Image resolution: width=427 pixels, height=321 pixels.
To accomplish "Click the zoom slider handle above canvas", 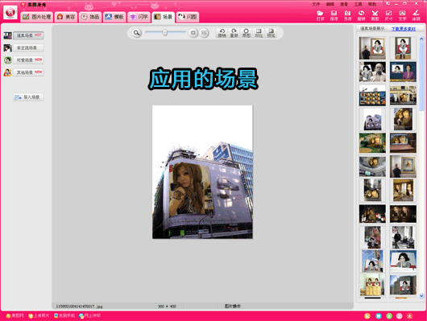I will pyautogui.click(x=165, y=33).
